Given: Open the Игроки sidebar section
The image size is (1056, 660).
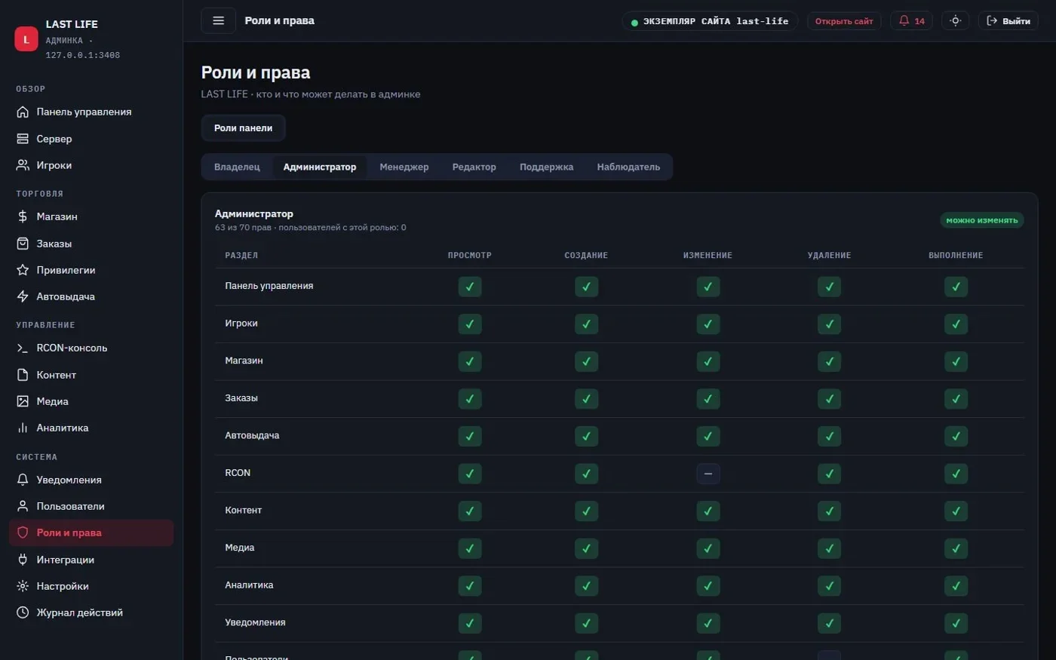Looking at the screenshot, I should (x=91, y=165).
